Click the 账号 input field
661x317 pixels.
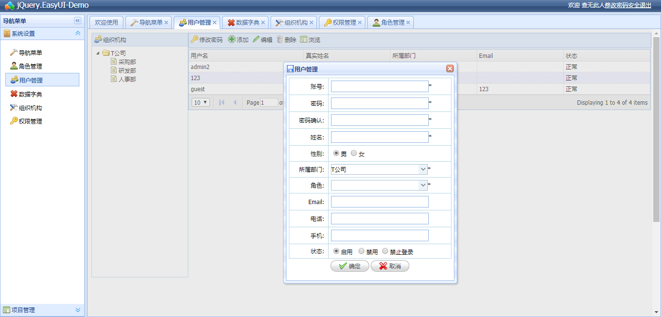pos(380,86)
